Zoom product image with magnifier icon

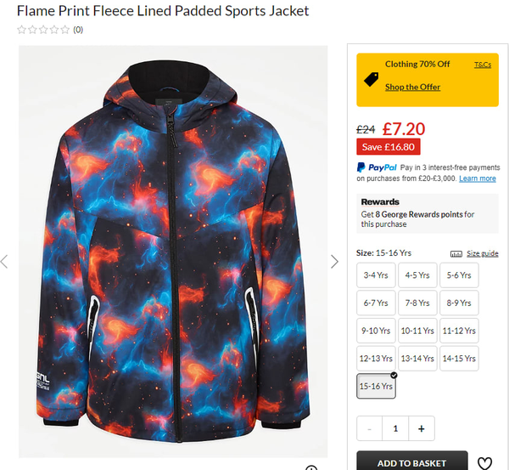click(311, 467)
